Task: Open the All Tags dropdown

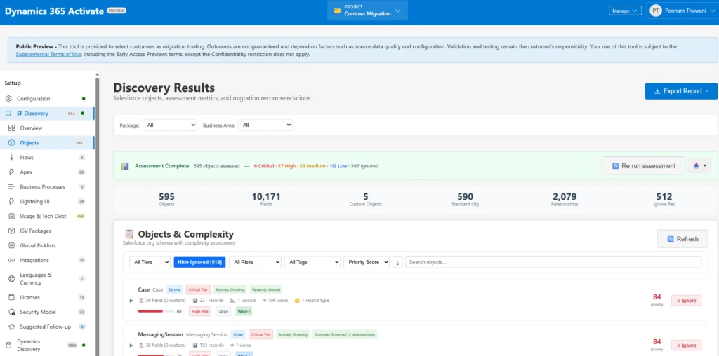Action: (x=312, y=262)
